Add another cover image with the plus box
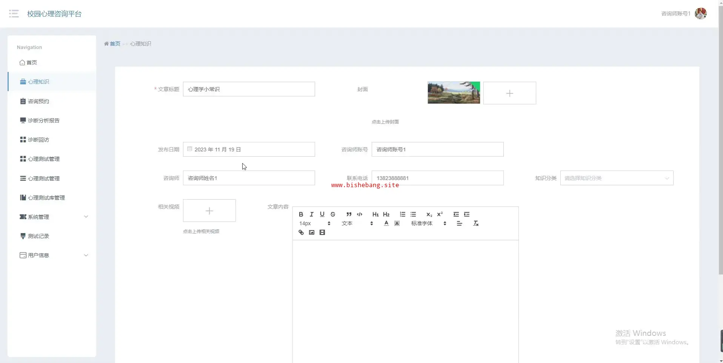723x363 pixels. (509, 93)
